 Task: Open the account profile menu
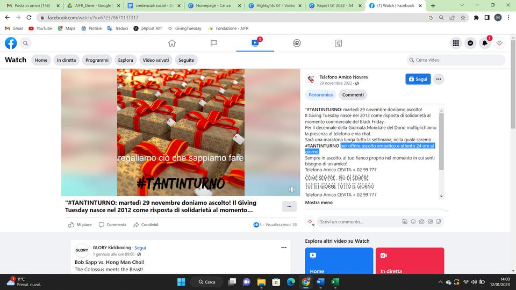[x=499, y=43]
